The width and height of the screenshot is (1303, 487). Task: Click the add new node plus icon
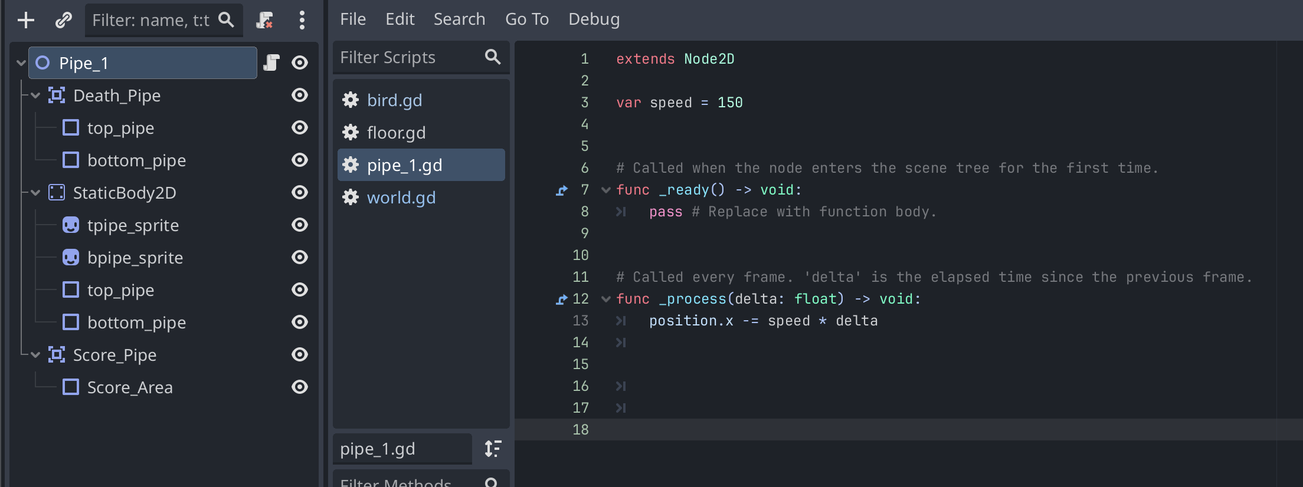coord(26,20)
